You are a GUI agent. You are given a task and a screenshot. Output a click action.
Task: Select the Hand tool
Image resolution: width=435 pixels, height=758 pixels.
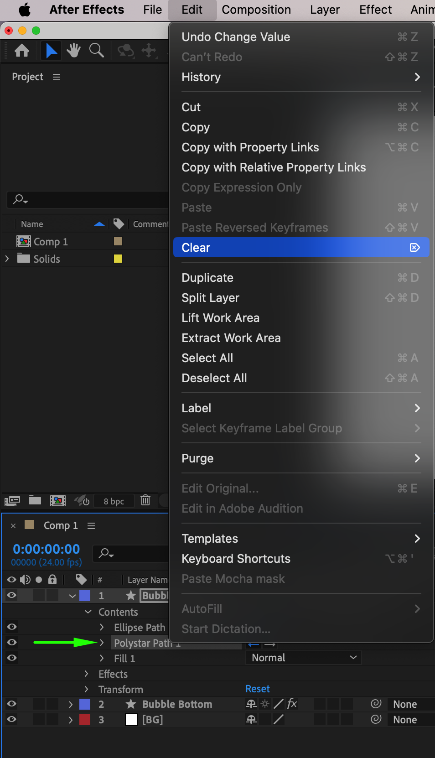pos(73,51)
